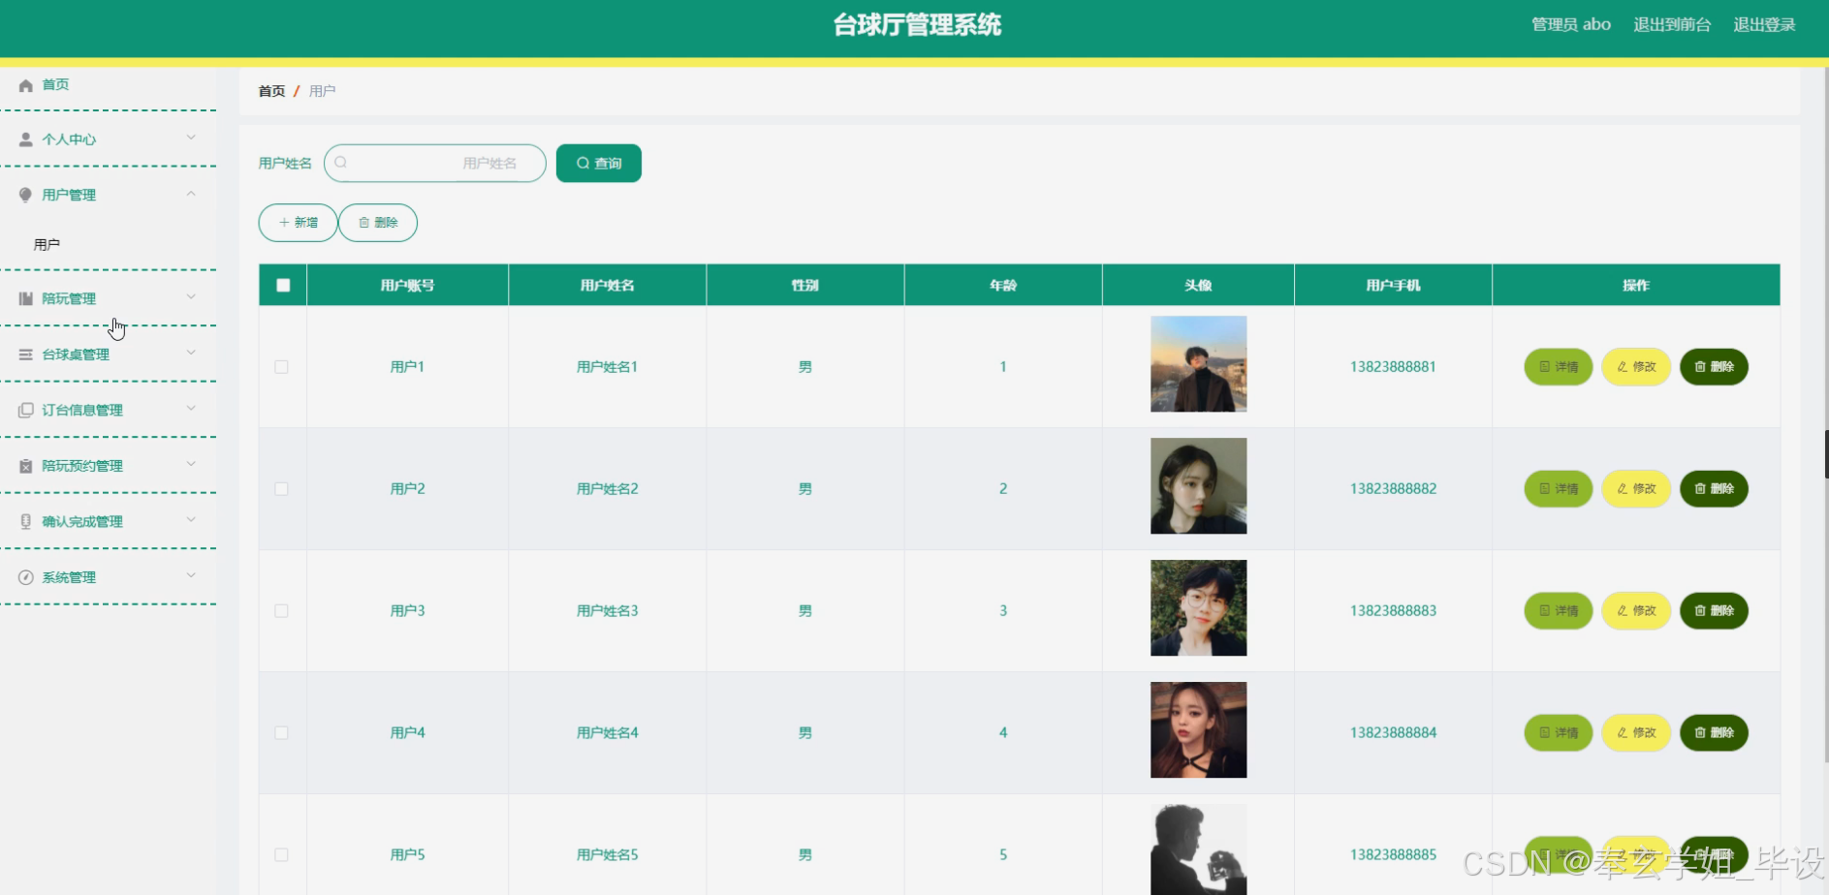Collapse the 用户管理 sidebar section
1829x895 pixels.
(191, 195)
